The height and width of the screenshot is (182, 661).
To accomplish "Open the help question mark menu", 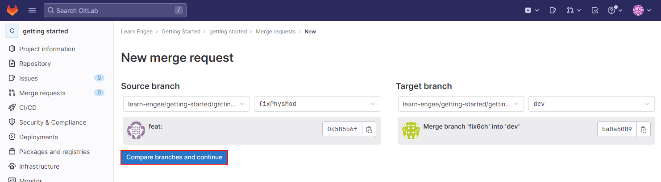I will [x=615, y=10].
